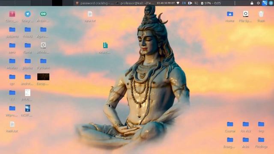Image resolution: width=274 pixels, height=154 pixels.
Task: Select the red Cisco icon on desktop
Action: (12, 14)
